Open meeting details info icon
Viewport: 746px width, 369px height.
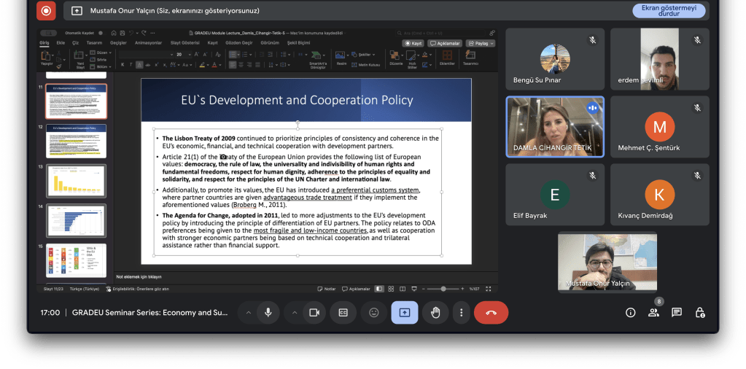click(631, 312)
